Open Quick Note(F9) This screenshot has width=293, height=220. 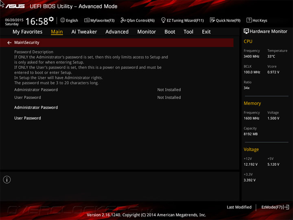(x=228, y=20)
